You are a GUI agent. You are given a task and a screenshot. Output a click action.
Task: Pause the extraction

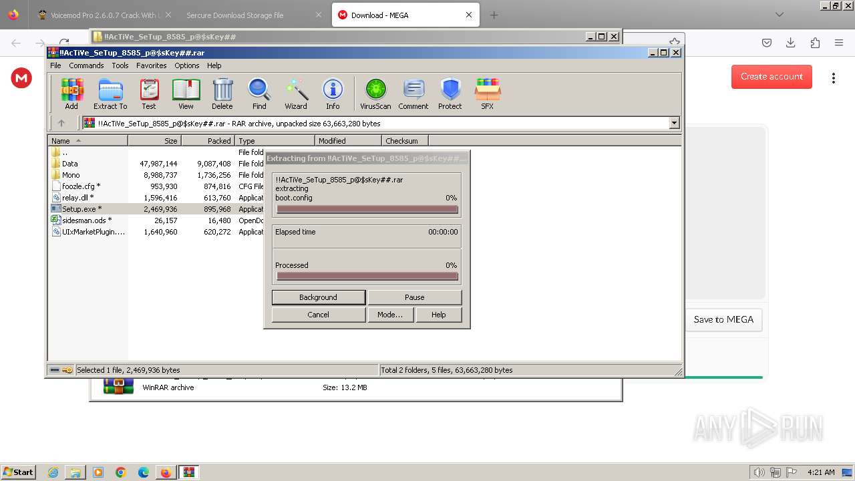(415, 297)
